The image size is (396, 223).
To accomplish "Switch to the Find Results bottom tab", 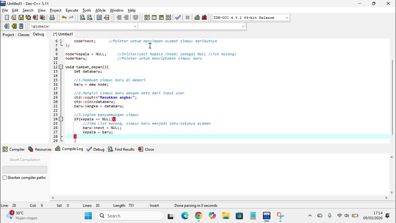I will [x=121, y=149].
